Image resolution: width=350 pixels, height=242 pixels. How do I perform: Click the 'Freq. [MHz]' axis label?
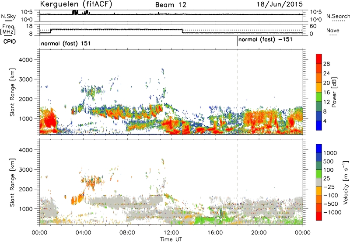[x=8, y=29]
